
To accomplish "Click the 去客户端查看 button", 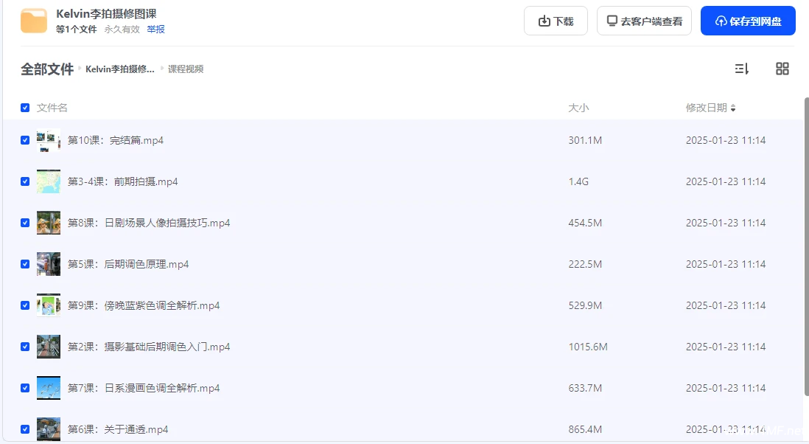I will pos(644,21).
